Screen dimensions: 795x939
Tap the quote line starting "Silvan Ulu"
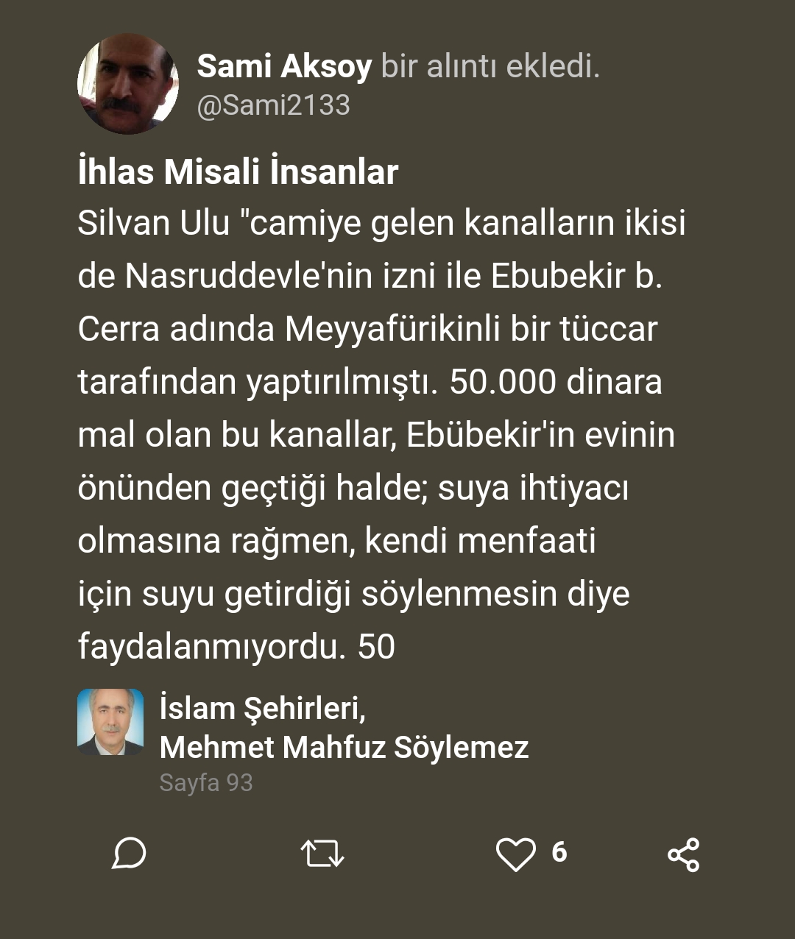pos(381,223)
